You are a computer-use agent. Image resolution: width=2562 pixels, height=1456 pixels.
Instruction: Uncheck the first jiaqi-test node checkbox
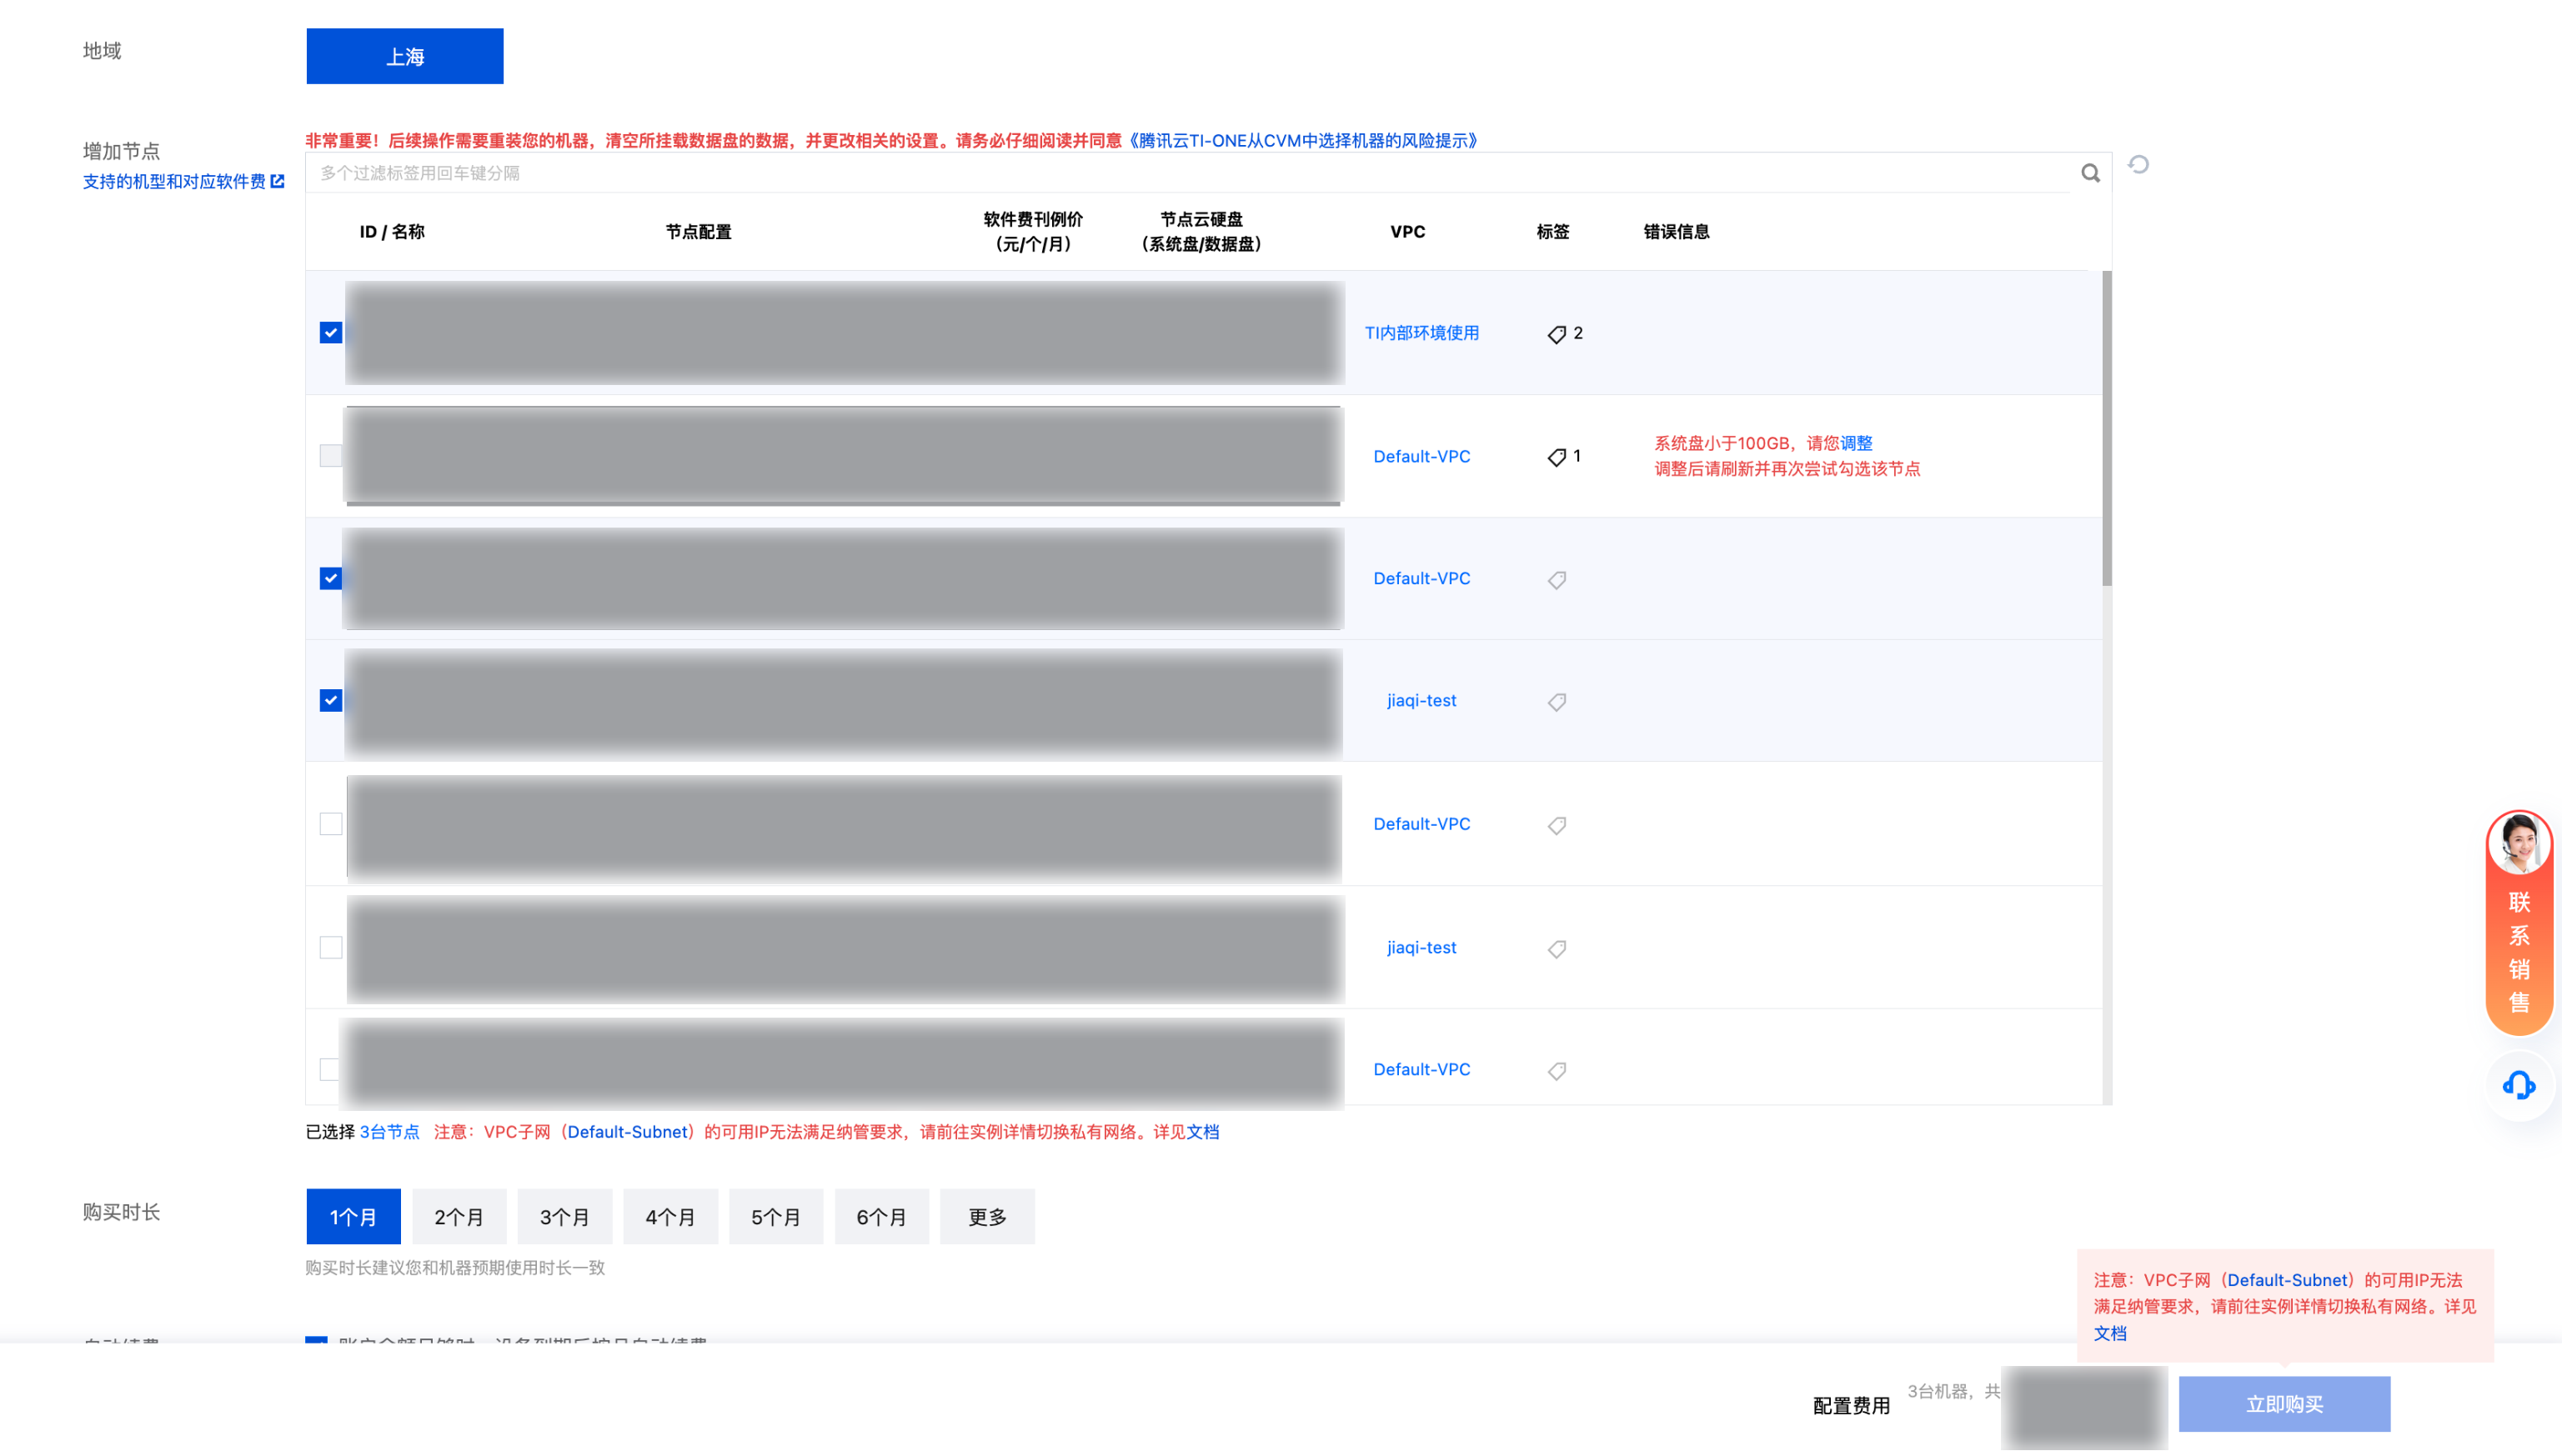pos(331,701)
